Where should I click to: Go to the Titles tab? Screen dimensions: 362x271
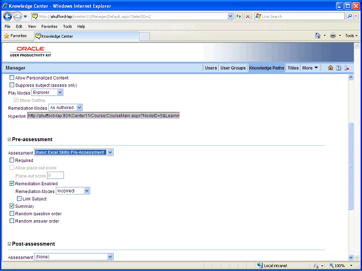pos(293,68)
